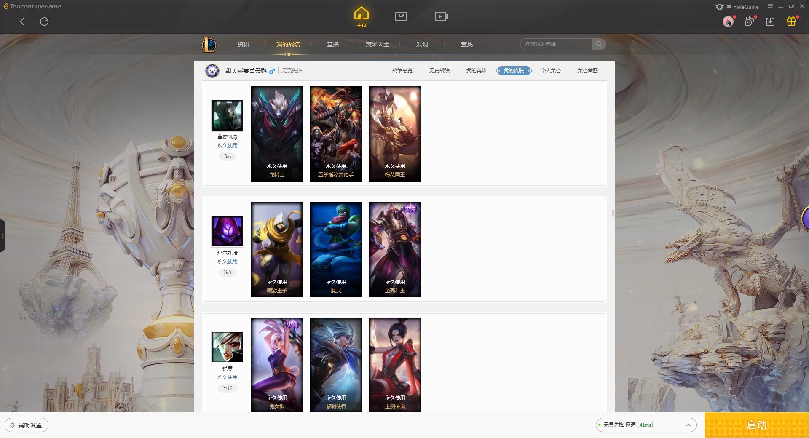The height and width of the screenshot is (438, 809).
Task: Click 永久使用 under 锐雯
Action: pyautogui.click(x=228, y=377)
